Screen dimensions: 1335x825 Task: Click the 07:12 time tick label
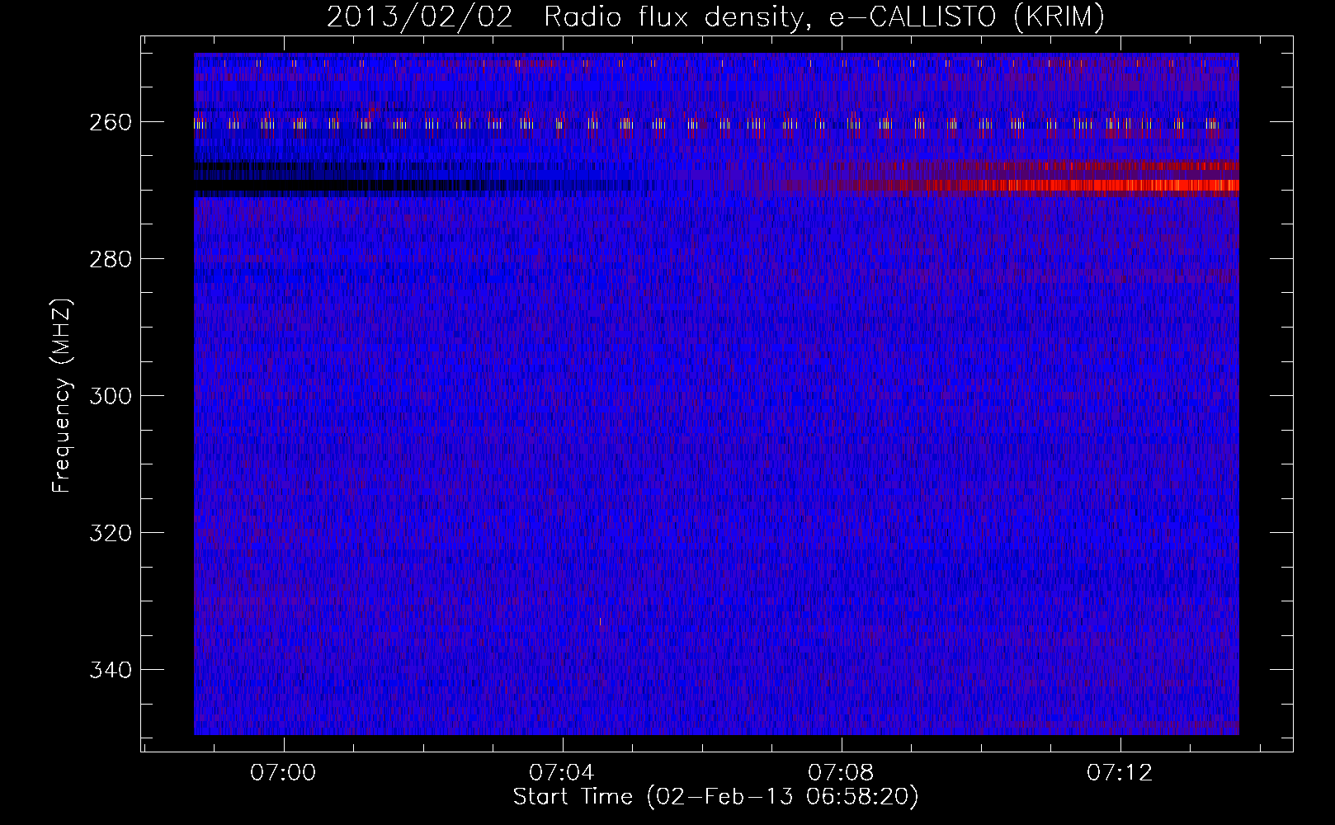[1120, 773]
